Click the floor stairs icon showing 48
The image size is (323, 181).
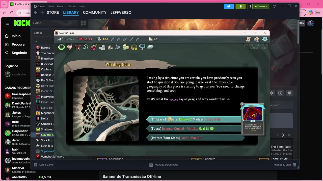click(x=151, y=39)
